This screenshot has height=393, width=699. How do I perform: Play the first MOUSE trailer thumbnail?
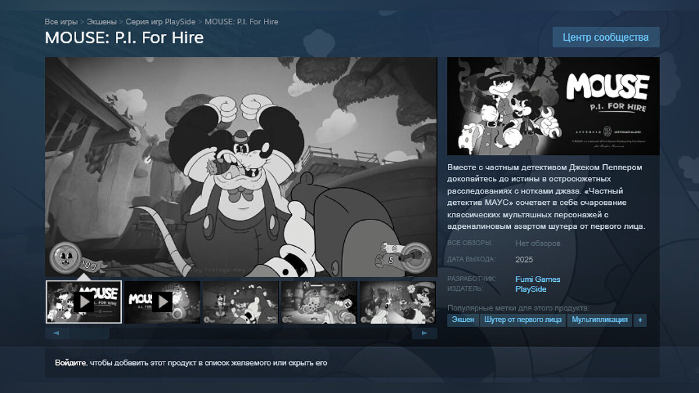[x=84, y=302]
